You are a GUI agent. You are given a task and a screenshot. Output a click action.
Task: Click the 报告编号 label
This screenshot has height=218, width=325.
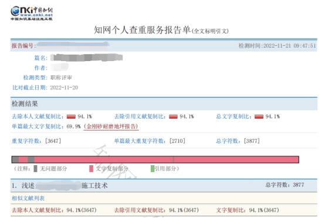23,46
